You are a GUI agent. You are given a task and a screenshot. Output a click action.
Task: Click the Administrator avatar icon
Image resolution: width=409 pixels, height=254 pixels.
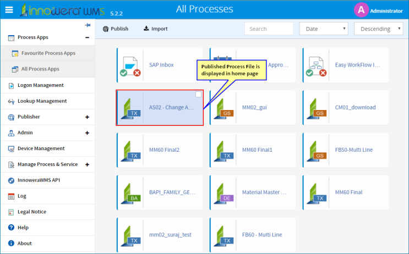[x=361, y=10]
